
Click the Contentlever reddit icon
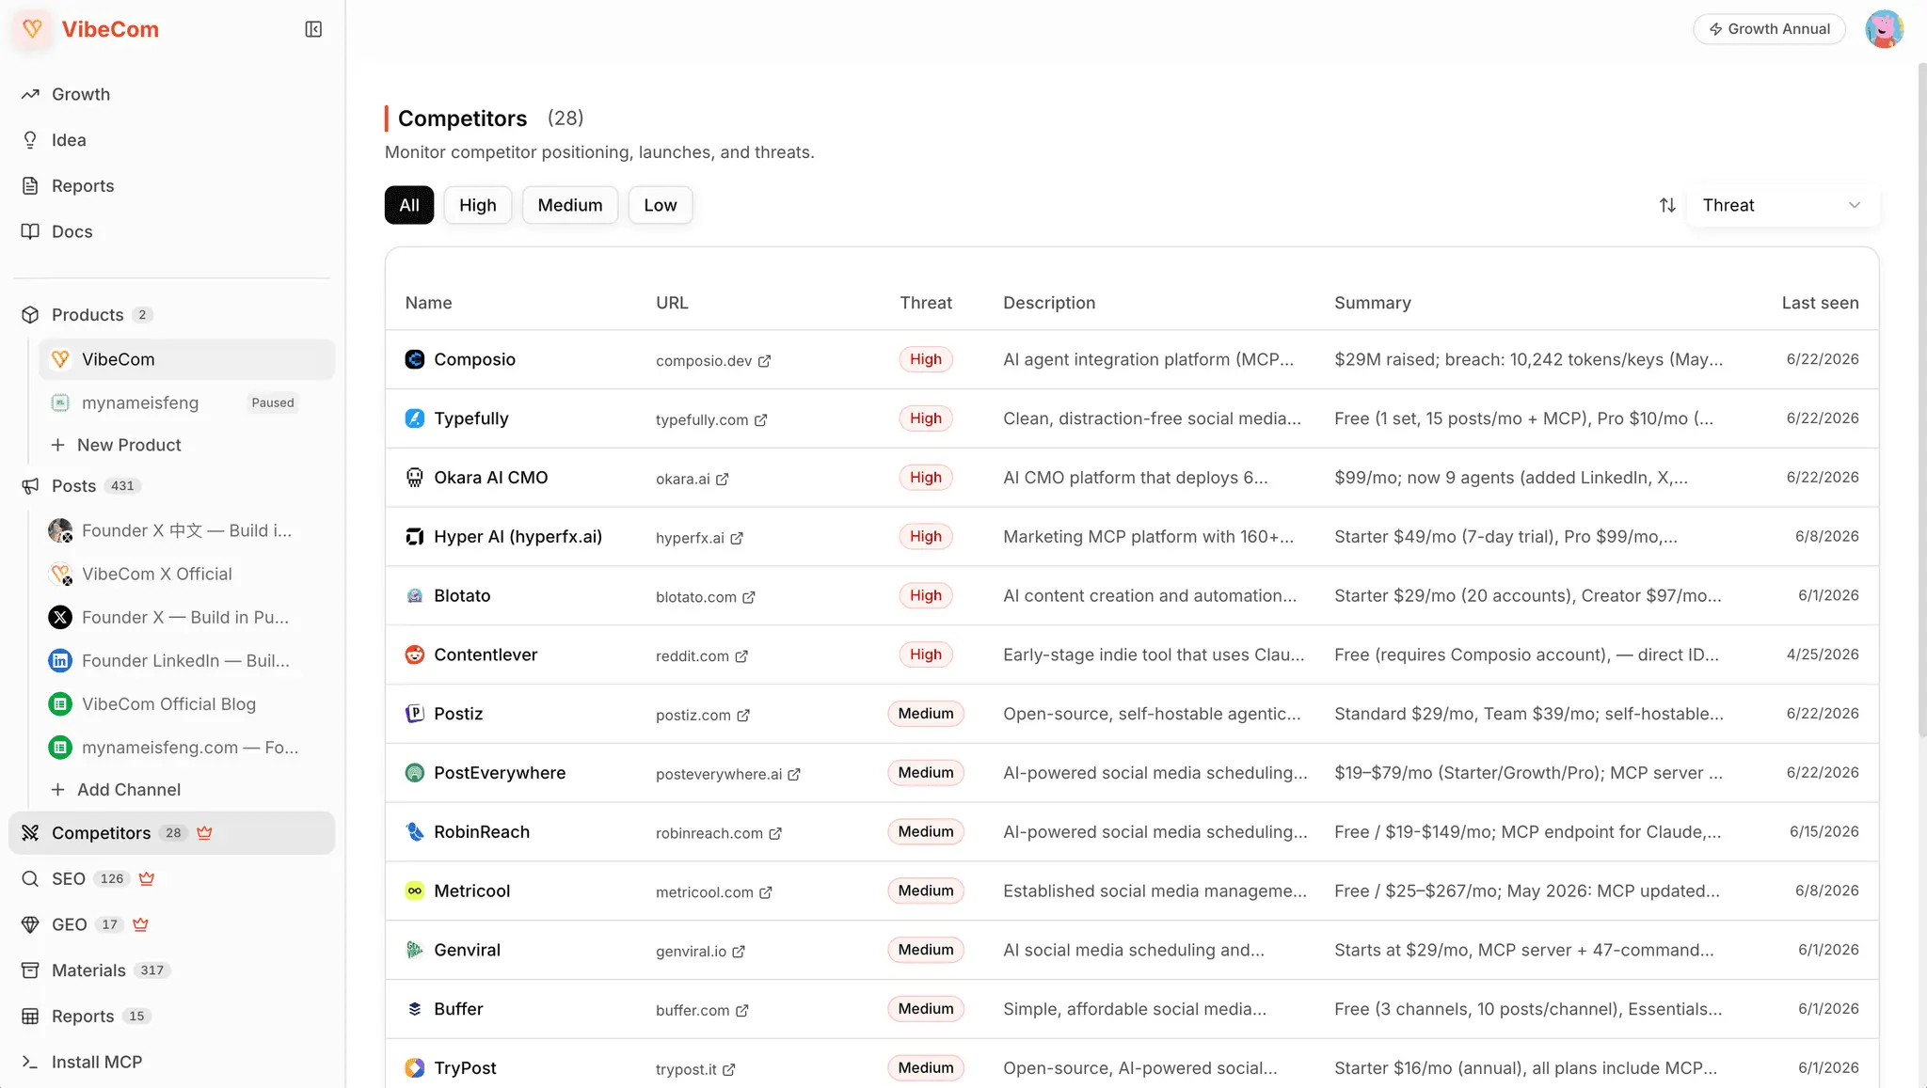(414, 654)
